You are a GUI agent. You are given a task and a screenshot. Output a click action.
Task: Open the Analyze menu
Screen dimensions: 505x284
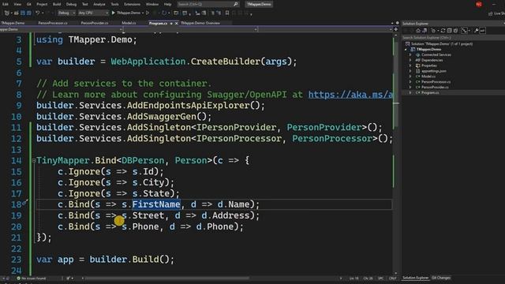[x=99, y=4]
